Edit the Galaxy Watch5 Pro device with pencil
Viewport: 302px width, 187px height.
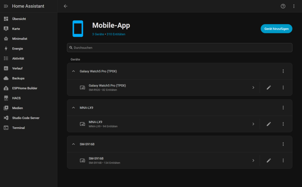coord(269,87)
